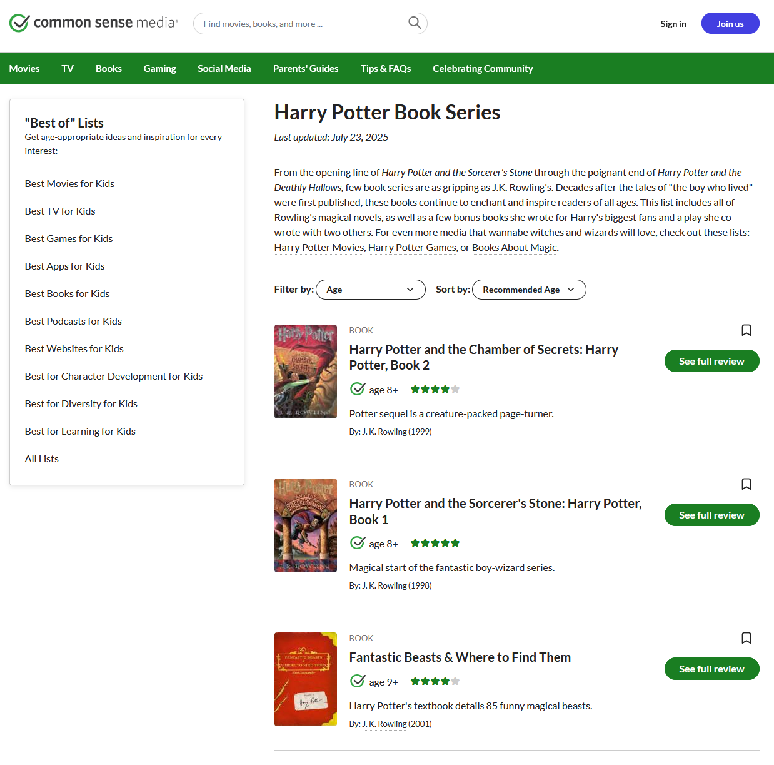Click the Common Sense Media logo

click(94, 23)
